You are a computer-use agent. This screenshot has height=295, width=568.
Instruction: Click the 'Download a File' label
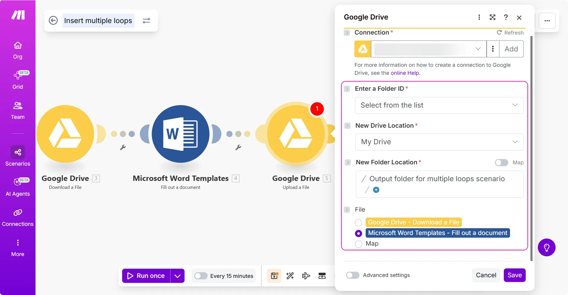(65, 187)
